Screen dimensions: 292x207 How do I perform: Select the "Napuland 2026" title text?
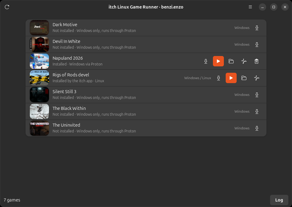pos(68,58)
